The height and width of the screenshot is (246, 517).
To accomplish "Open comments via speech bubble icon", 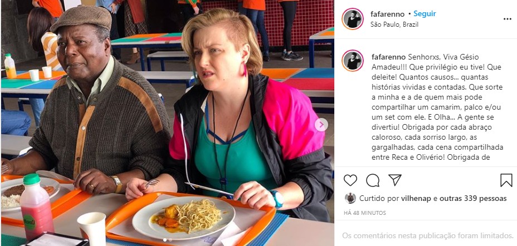I will [373, 180].
